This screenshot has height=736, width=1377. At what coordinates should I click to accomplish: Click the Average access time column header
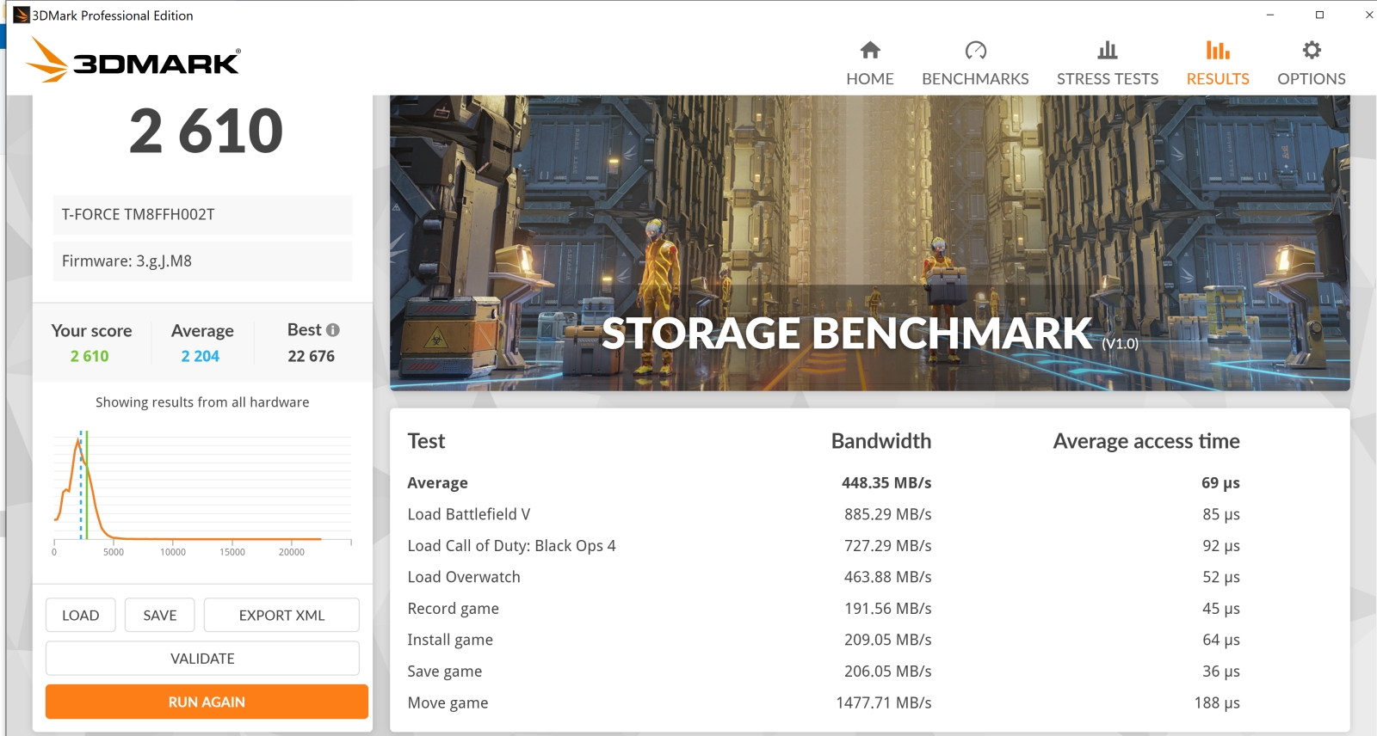1146,441
